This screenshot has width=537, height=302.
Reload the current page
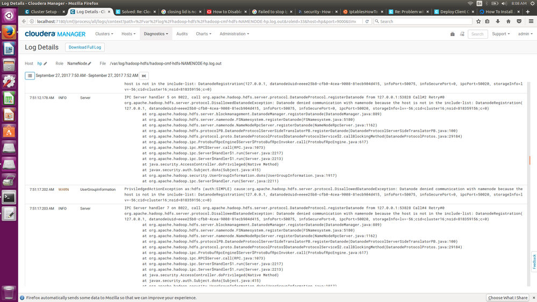tap(367, 21)
